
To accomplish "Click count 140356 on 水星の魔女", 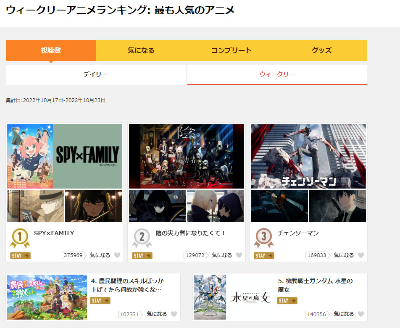I will click(317, 315).
